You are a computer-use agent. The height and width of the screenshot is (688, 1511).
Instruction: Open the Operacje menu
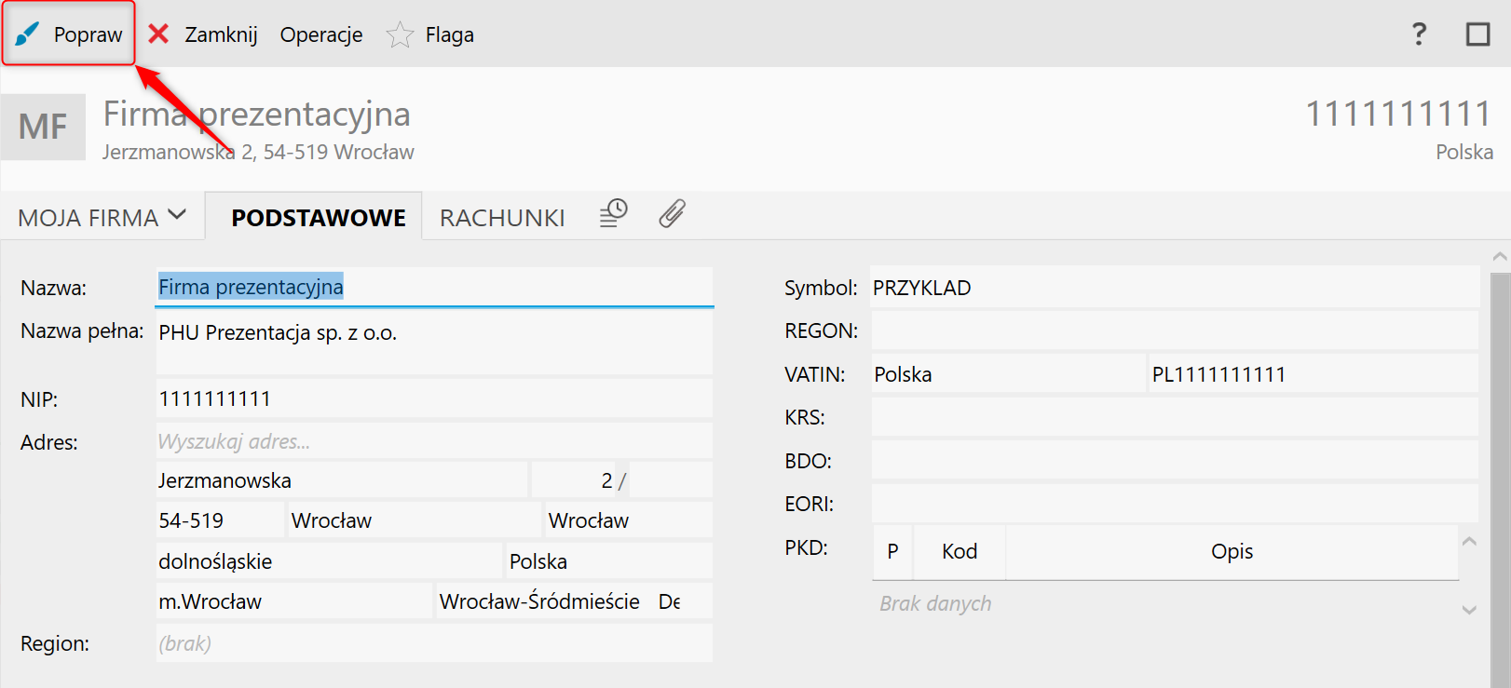pos(321,34)
